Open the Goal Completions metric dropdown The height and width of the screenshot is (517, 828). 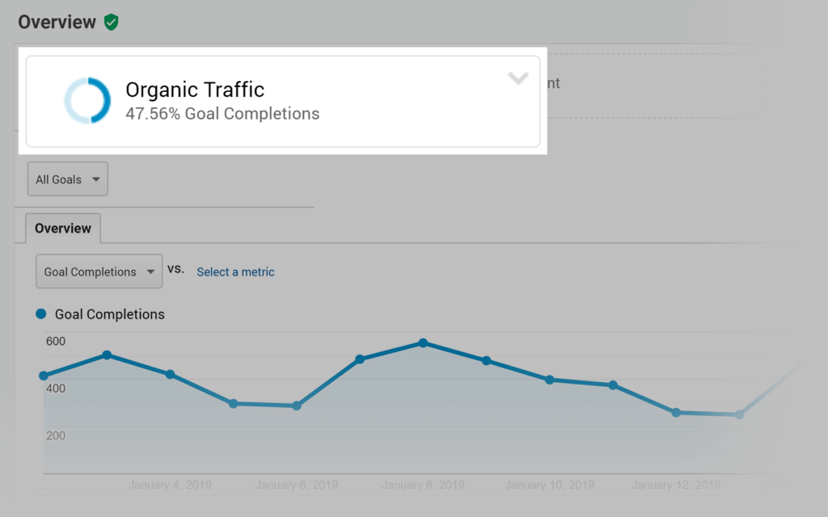(99, 271)
